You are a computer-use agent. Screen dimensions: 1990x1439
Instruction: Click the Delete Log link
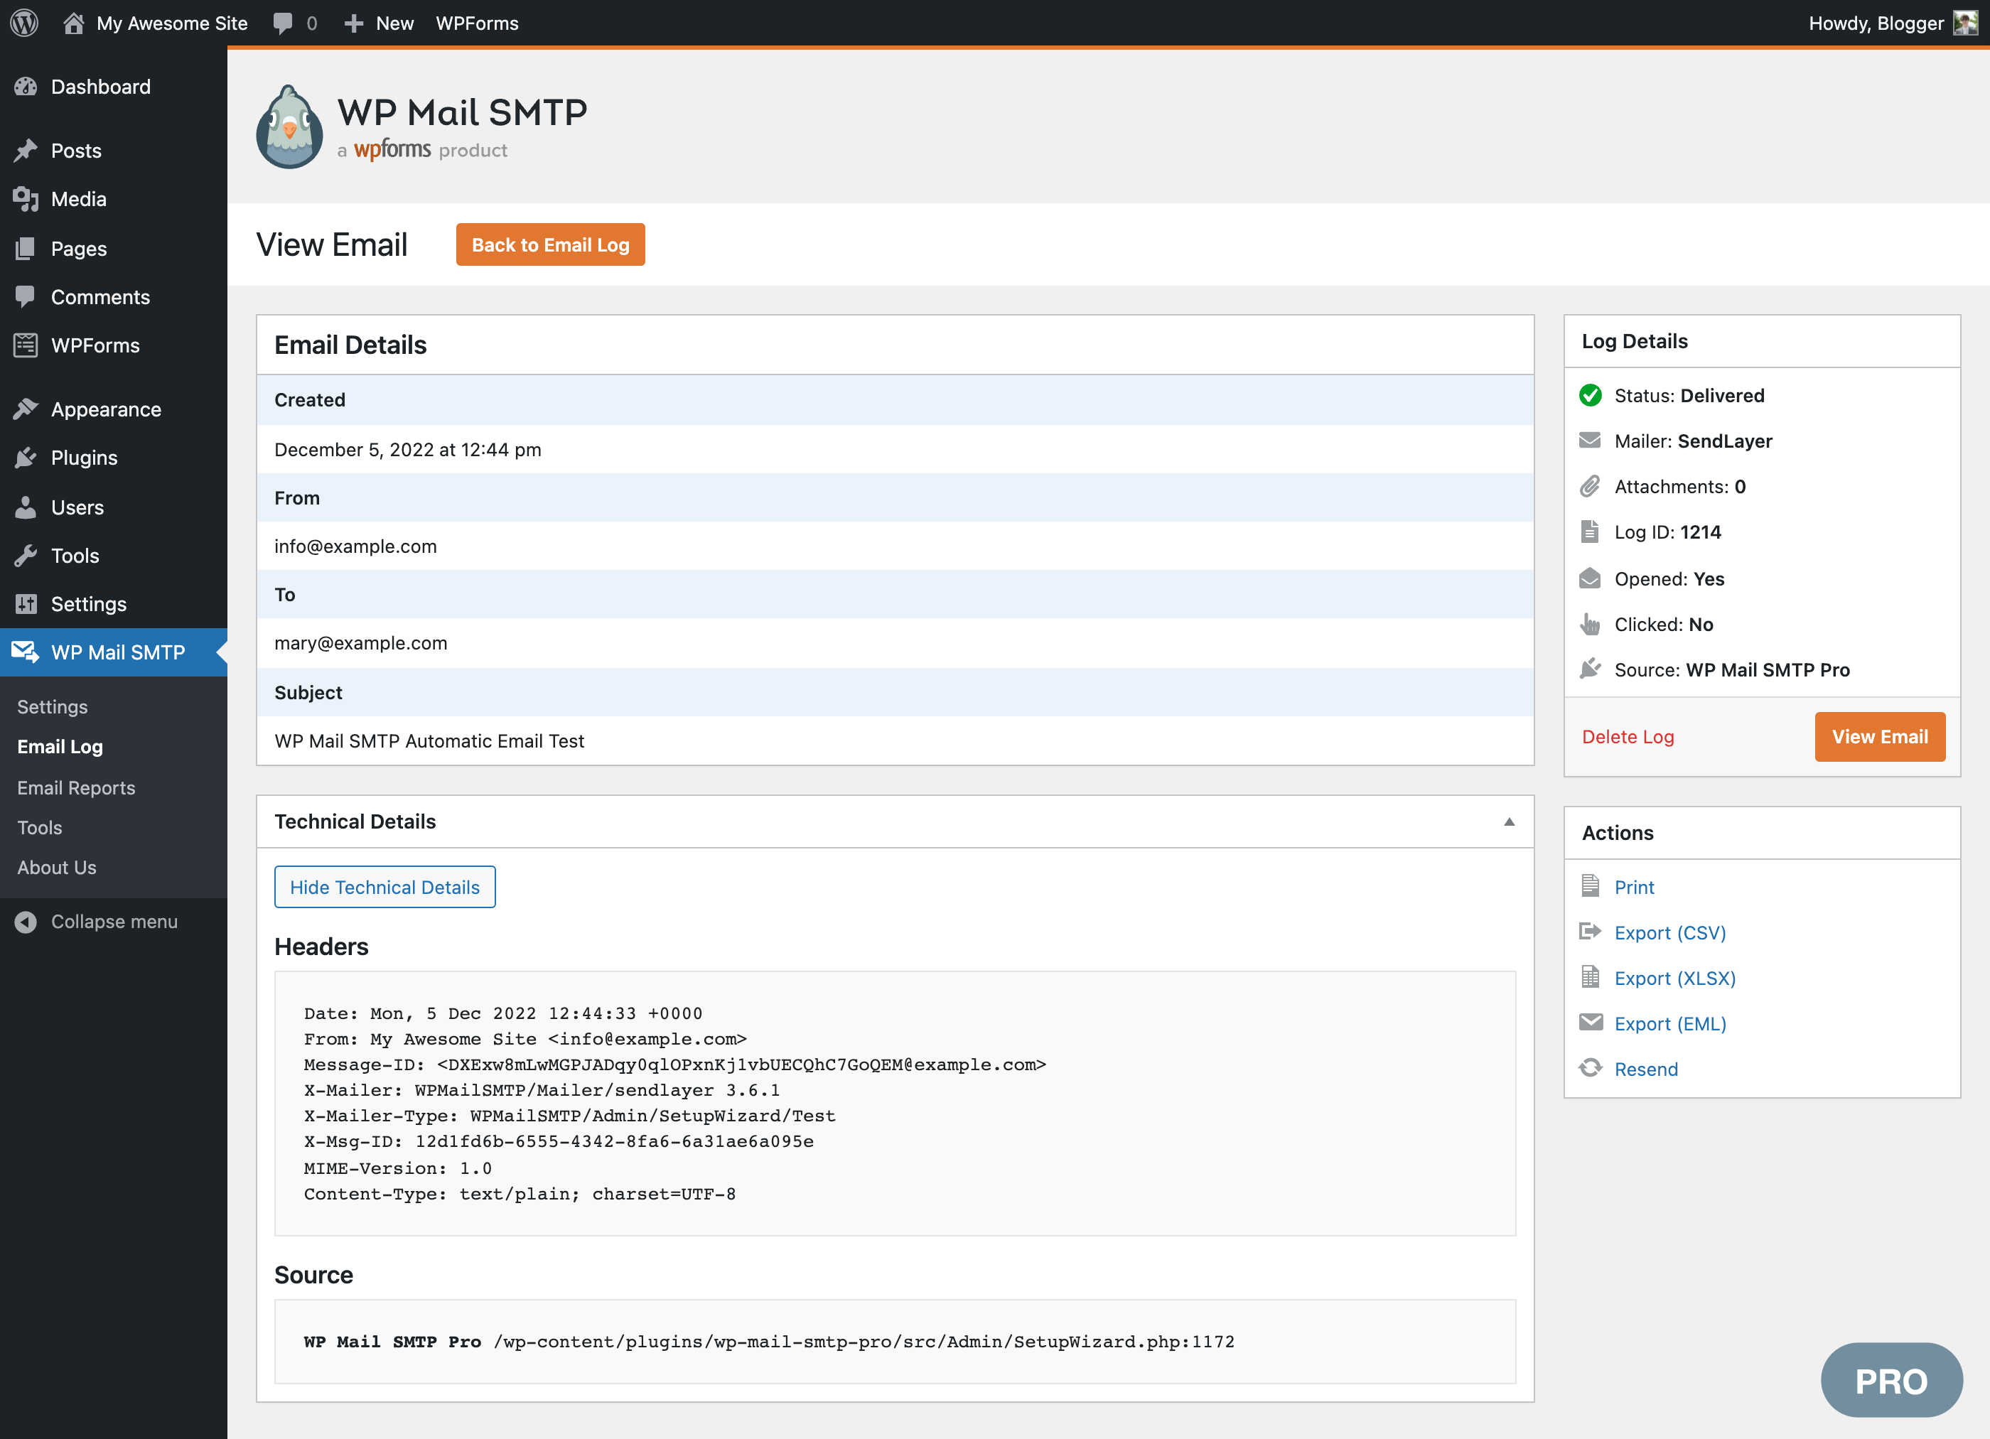tap(1628, 736)
